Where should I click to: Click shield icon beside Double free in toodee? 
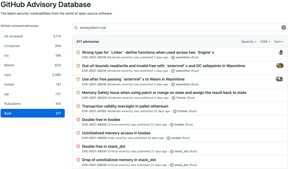click(78, 120)
